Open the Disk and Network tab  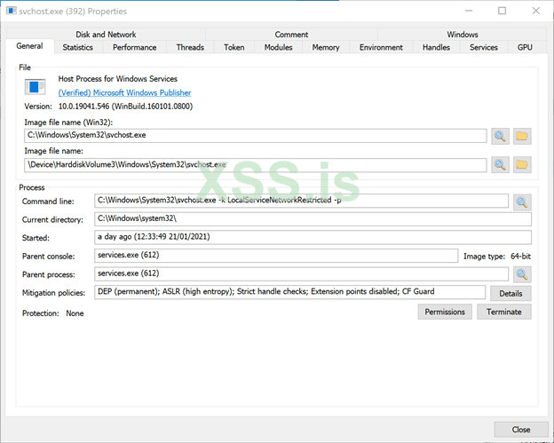(x=106, y=35)
